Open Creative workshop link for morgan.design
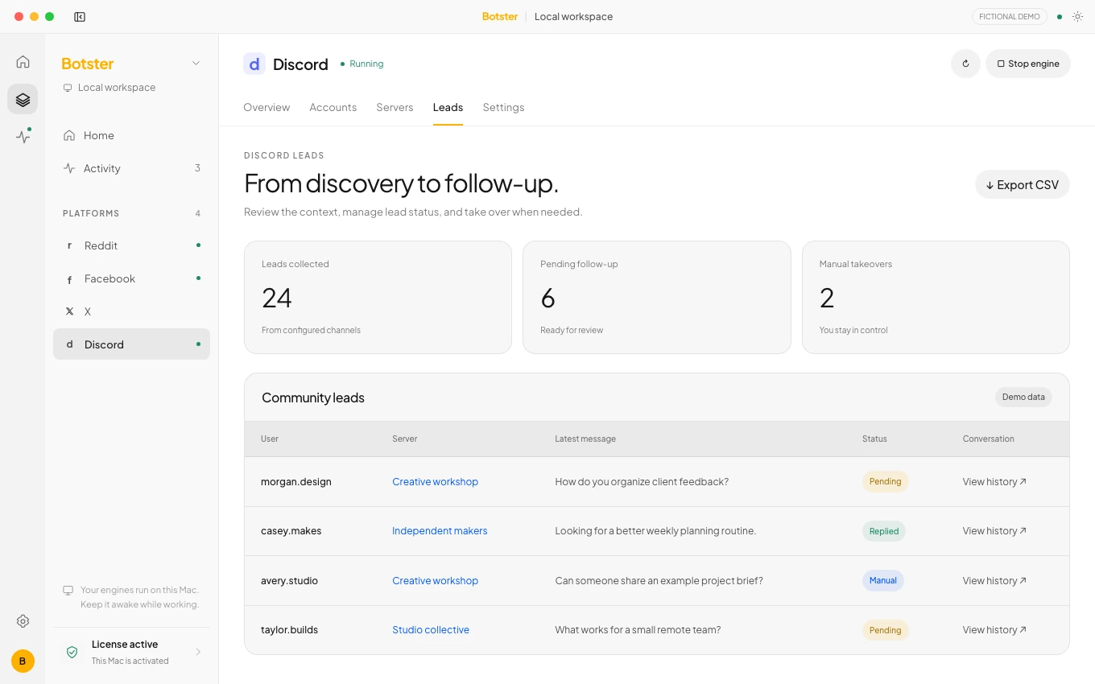 pyautogui.click(x=436, y=482)
